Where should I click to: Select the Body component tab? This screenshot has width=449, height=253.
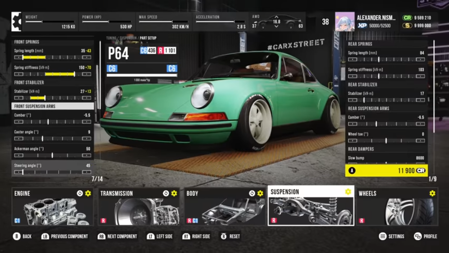tap(225, 206)
